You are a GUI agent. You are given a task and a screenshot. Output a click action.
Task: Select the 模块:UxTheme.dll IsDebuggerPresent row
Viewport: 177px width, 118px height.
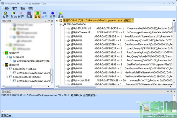[121, 32]
